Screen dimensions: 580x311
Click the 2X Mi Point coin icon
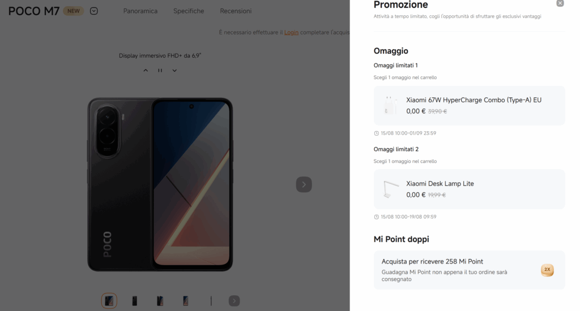547,270
